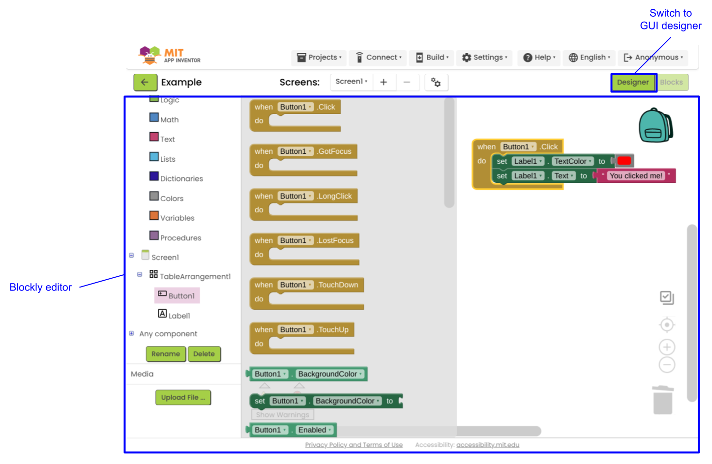Collapse the TableArrangement1 component tree entry
712x464 pixels.
coord(140,274)
